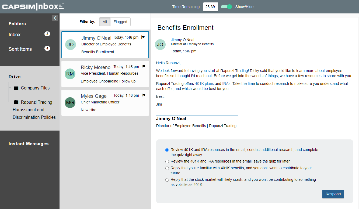Click Jimmy O'Neal signature name
Image resolution: width=359 pixels, height=209 pixels.
pos(171,118)
